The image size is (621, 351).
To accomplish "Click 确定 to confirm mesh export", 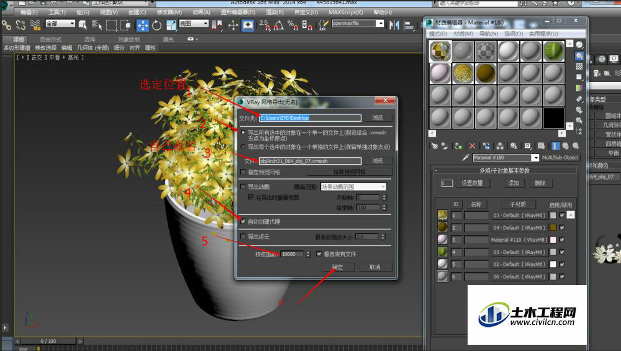I will (x=337, y=267).
